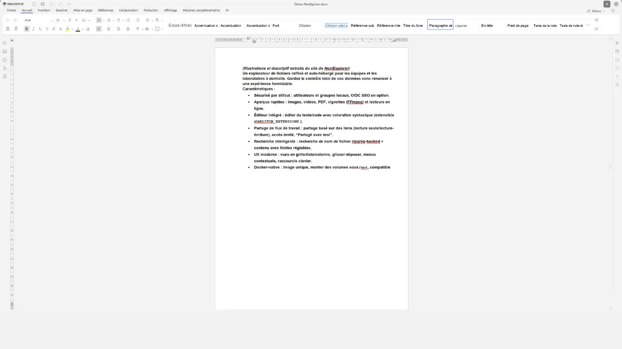Apply the Titre du livre style

(x=413, y=25)
